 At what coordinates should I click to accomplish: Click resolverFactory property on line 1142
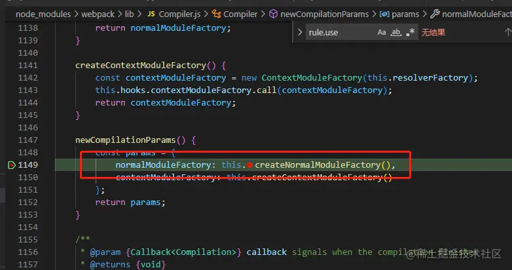[x=430, y=78]
